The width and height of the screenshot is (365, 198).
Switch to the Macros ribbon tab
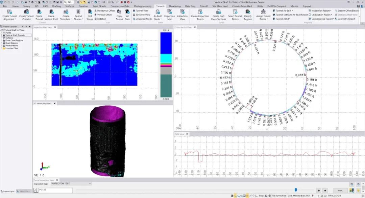point(294,6)
